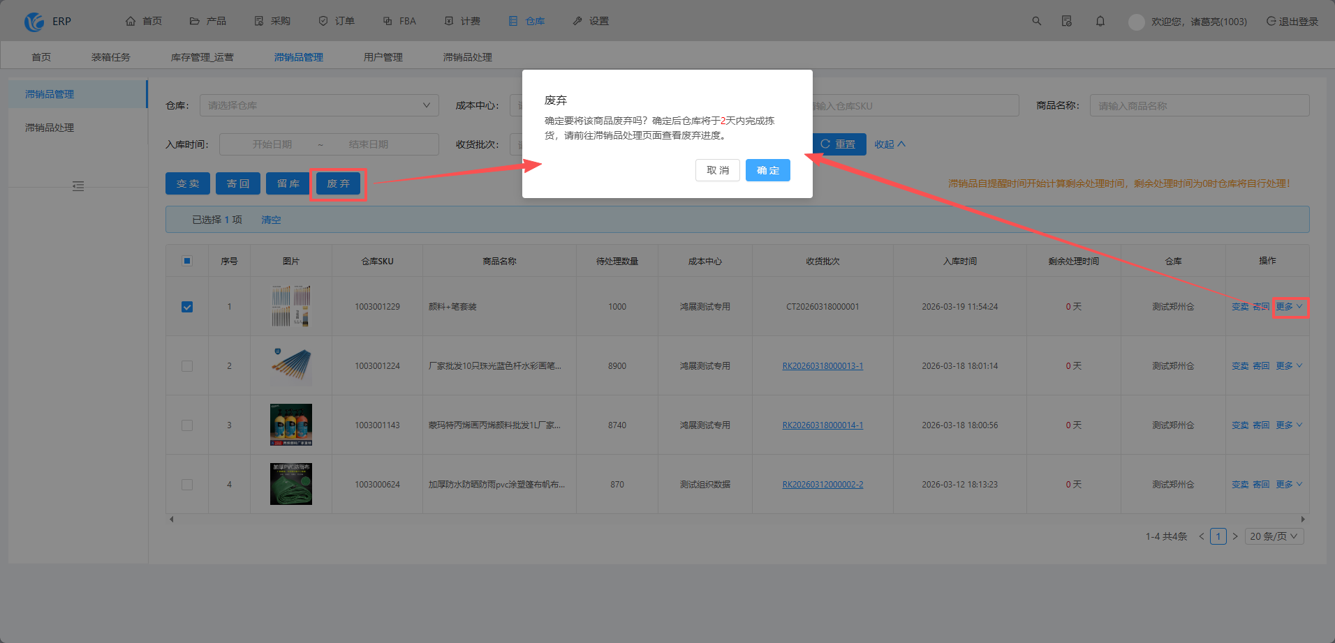Screen dimensions: 1335x643
Task: Click the ERP logo icon
Action: coord(34,22)
